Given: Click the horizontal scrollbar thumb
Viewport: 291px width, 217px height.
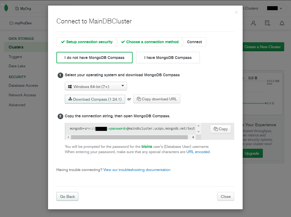Looking at the screenshot, I should (129, 137).
